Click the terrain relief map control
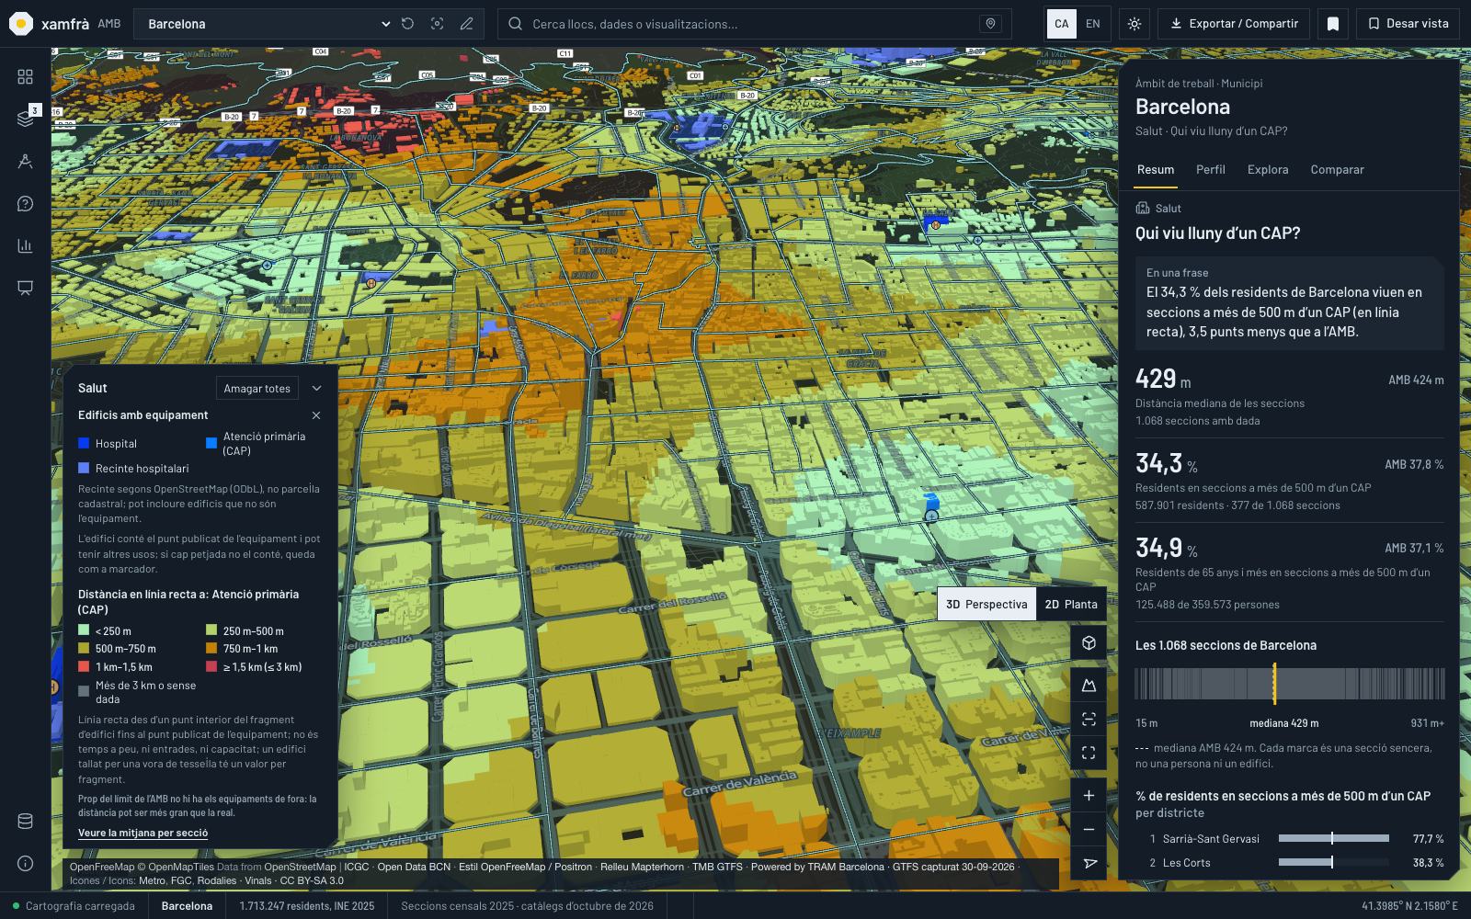 (x=1089, y=686)
